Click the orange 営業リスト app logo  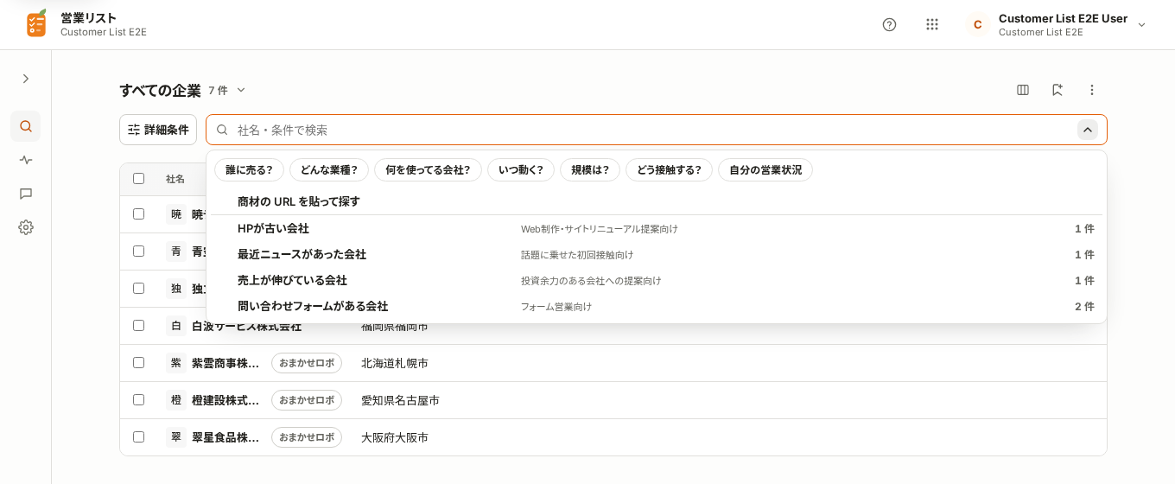[36, 23]
